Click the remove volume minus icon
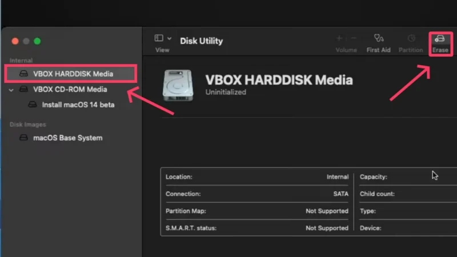 tap(353, 38)
